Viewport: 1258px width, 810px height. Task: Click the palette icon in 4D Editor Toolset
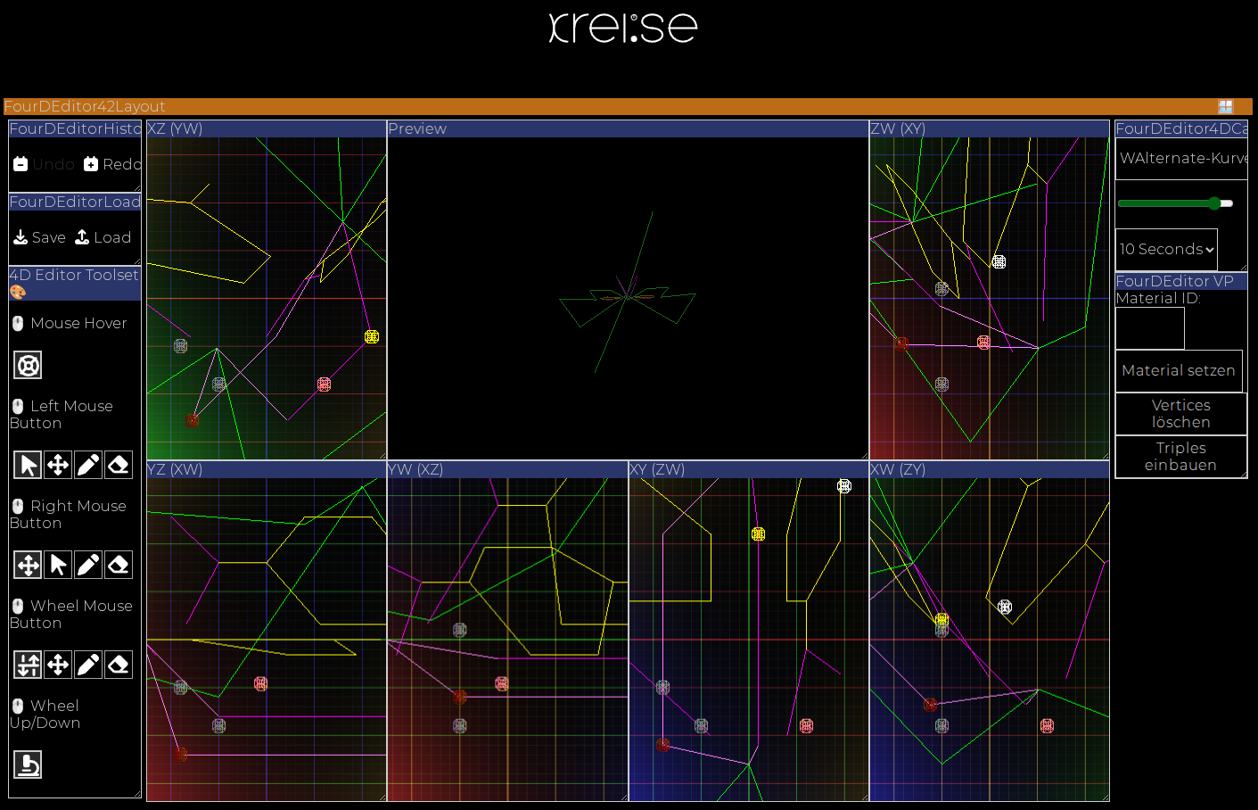tap(18, 292)
